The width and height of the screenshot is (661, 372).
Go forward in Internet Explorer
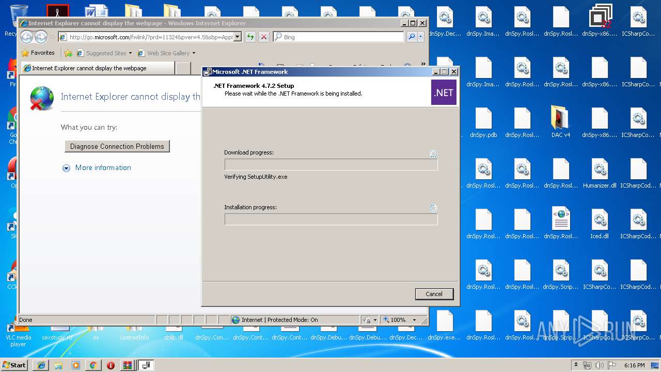click(41, 37)
